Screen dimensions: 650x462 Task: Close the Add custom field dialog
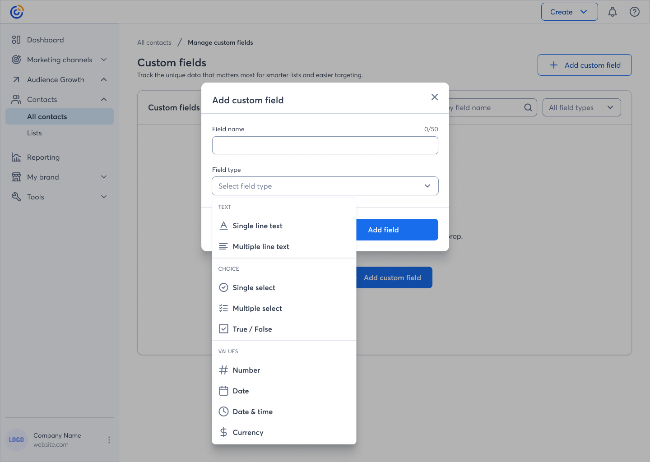(x=434, y=97)
